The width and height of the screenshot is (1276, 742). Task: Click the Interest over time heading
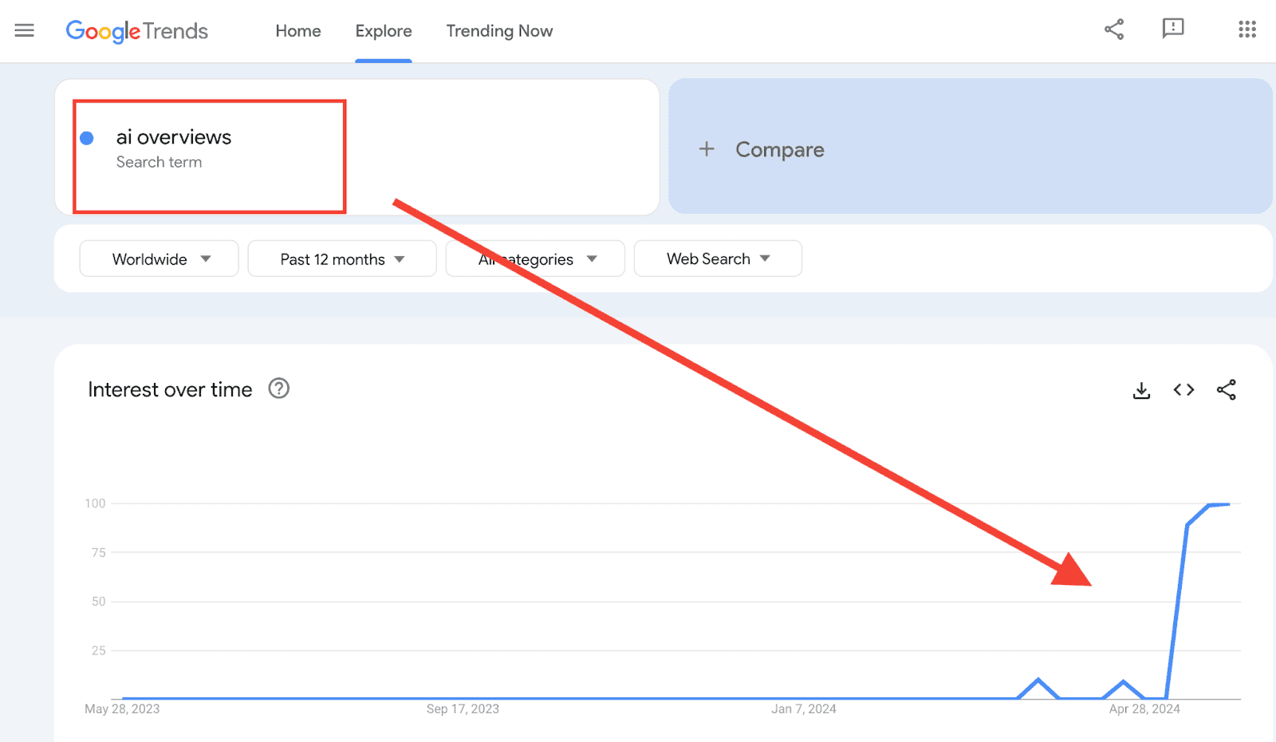pyautogui.click(x=170, y=389)
